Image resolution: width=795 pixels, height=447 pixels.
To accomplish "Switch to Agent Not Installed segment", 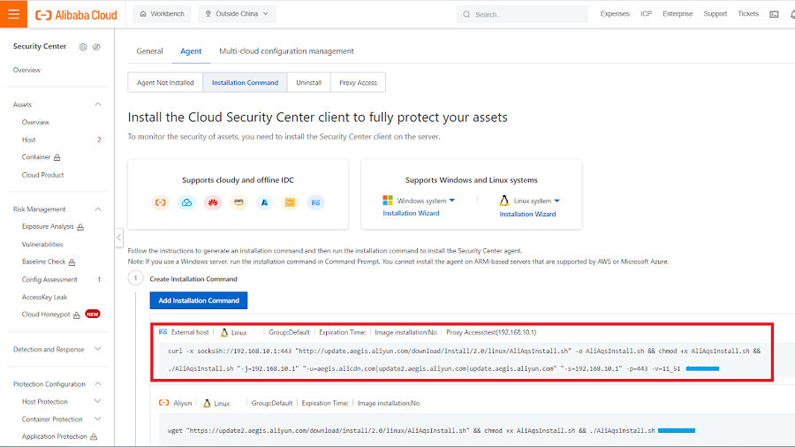I will tap(165, 83).
